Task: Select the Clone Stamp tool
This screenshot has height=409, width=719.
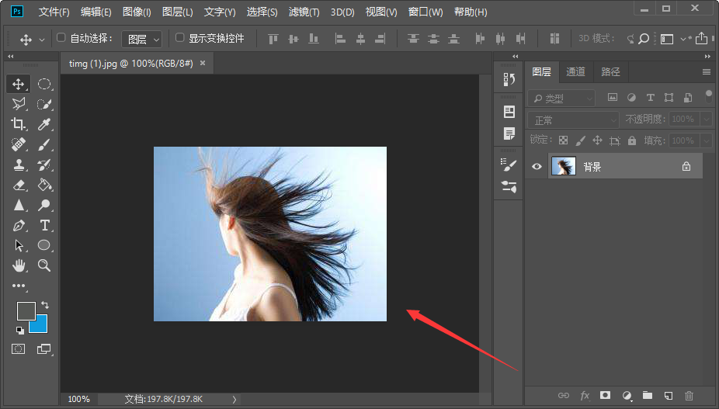Action: tap(19, 165)
